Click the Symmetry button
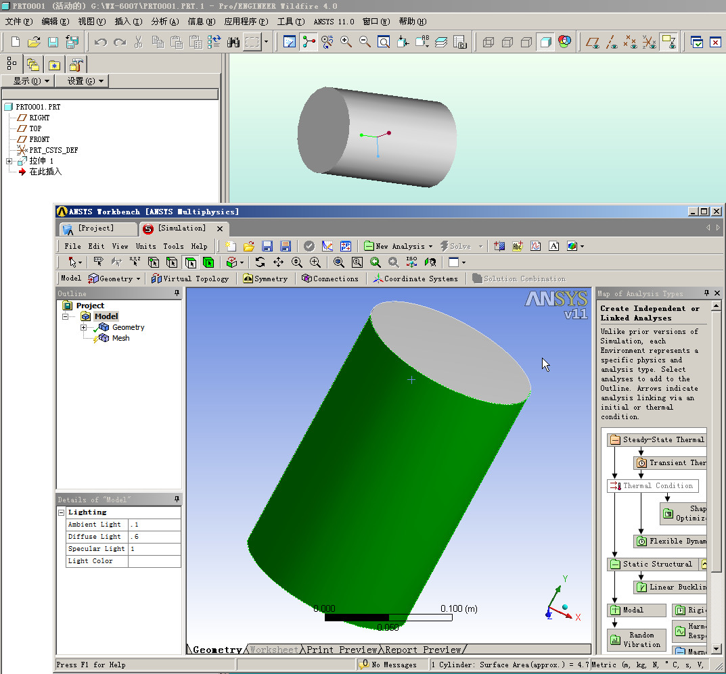This screenshot has height=674, width=726. pos(265,279)
